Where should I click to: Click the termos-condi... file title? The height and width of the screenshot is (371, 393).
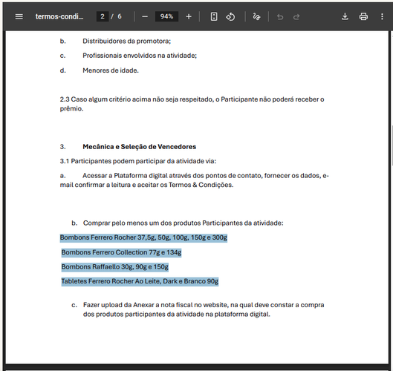click(x=59, y=16)
